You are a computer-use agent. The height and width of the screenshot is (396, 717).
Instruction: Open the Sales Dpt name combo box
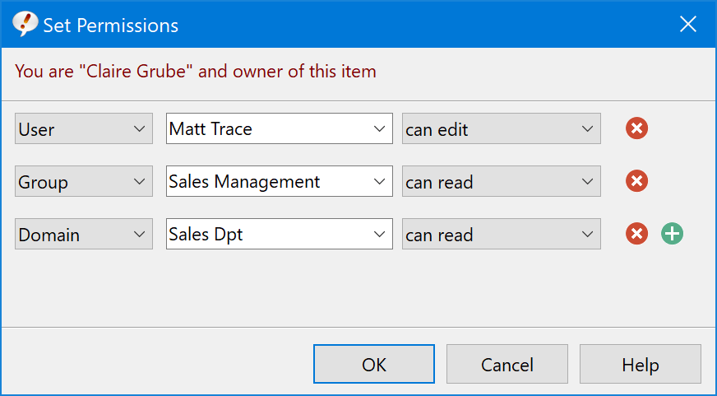point(280,234)
